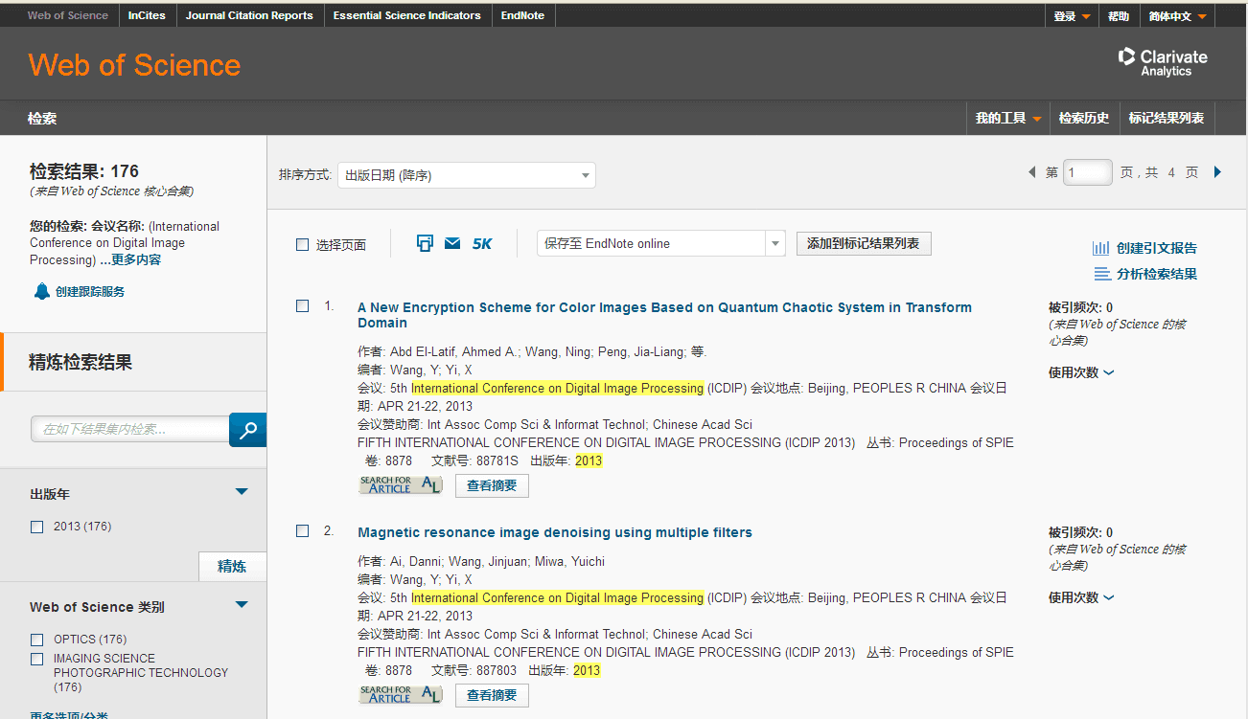Go to next page arrow
Image resolution: width=1248 pixels, height=719 pixels.
1218,172
